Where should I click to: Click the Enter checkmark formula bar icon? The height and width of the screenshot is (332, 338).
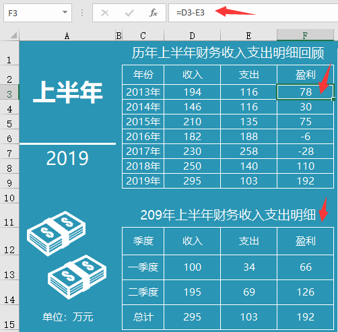click(x=129, y=13)
